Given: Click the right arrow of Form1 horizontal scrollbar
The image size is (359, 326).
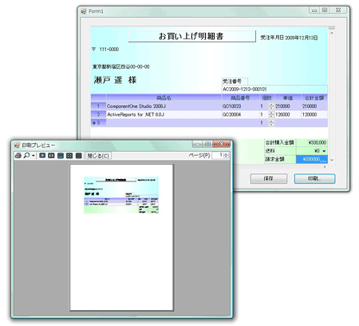Looking at the screenshot, I should (x=325, y=167).
